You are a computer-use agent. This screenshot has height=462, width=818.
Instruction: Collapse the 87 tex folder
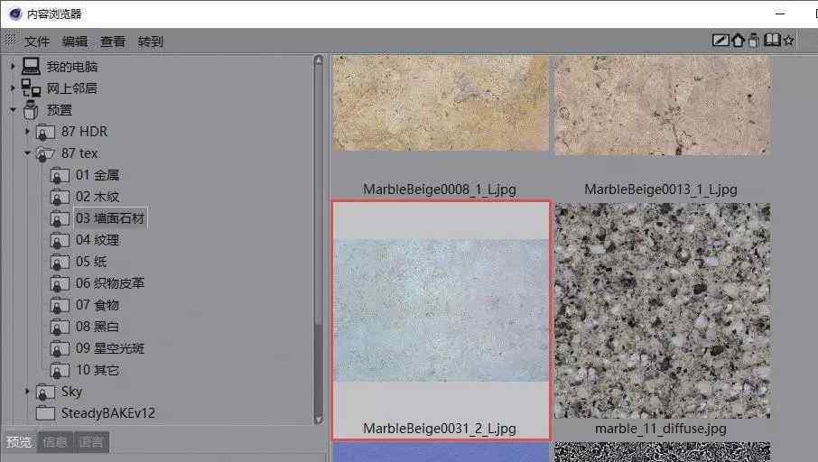point(27,152)
